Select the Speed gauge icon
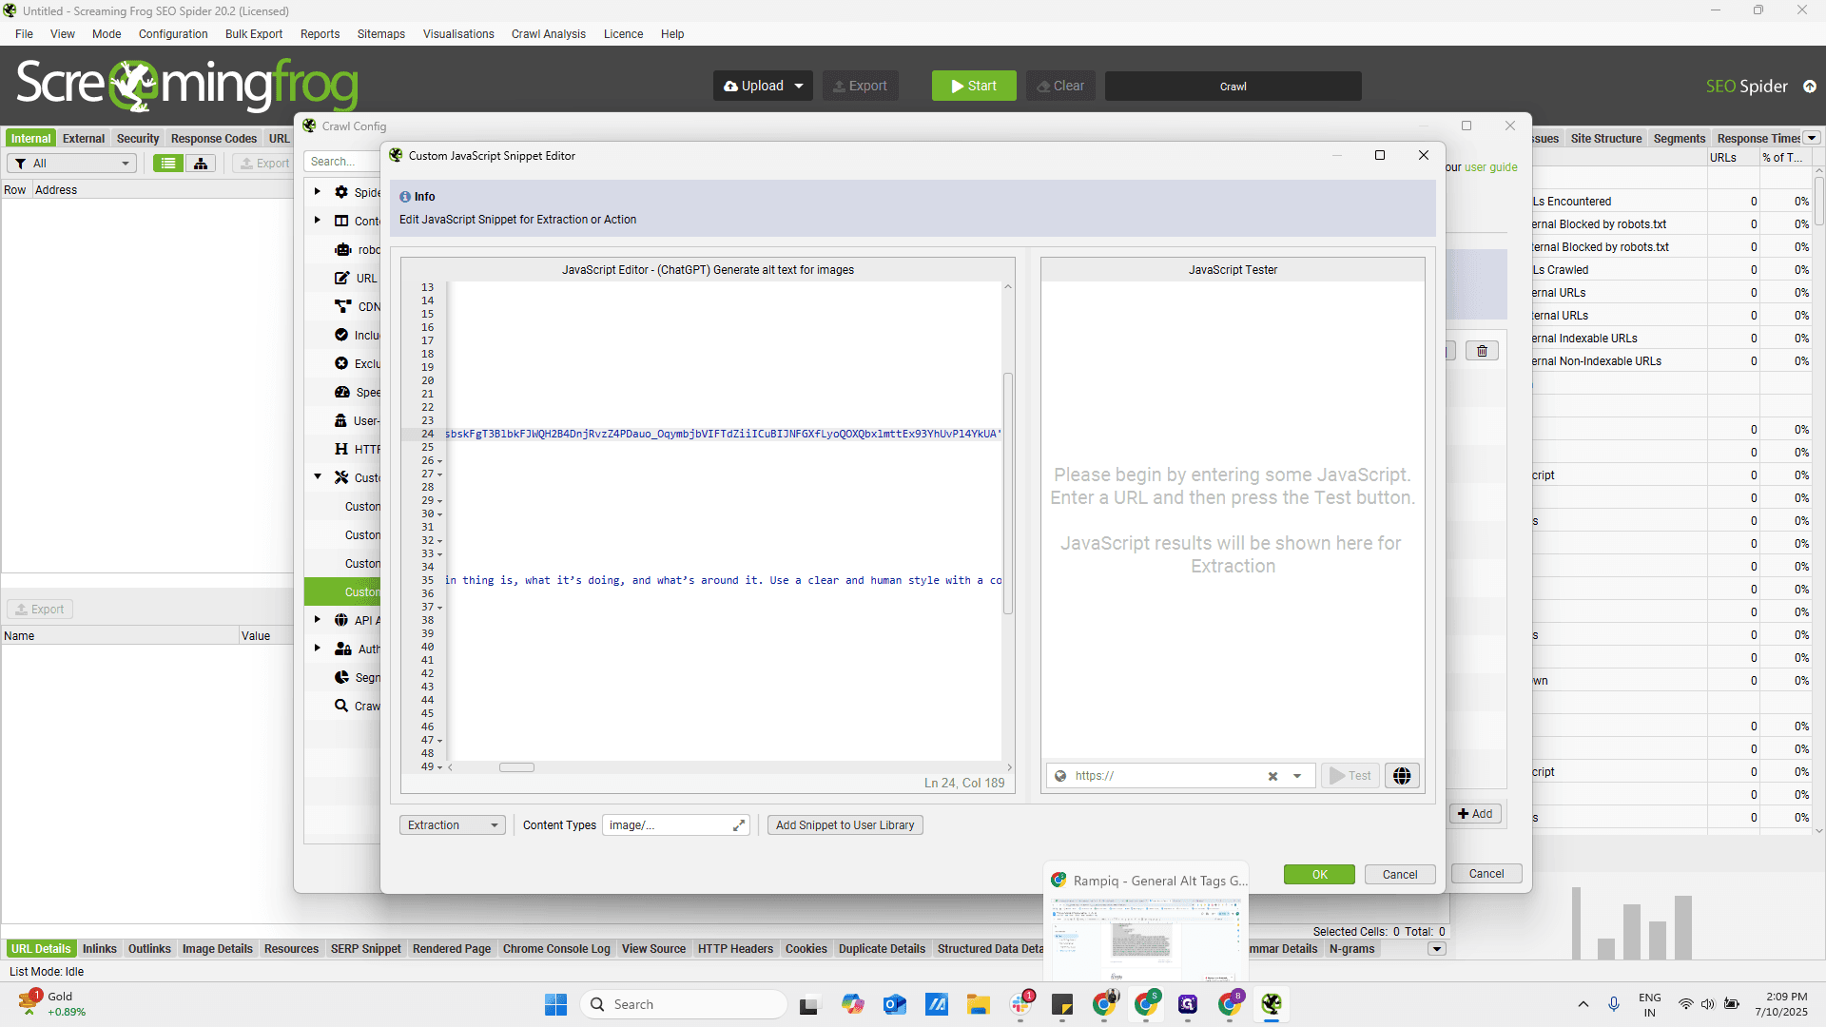The height and width of the screenshot is (1027, 1826). (x=342, y=392)
